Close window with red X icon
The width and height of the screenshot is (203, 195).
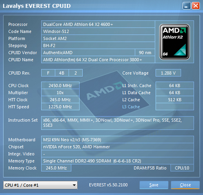[x=196, y=6]
